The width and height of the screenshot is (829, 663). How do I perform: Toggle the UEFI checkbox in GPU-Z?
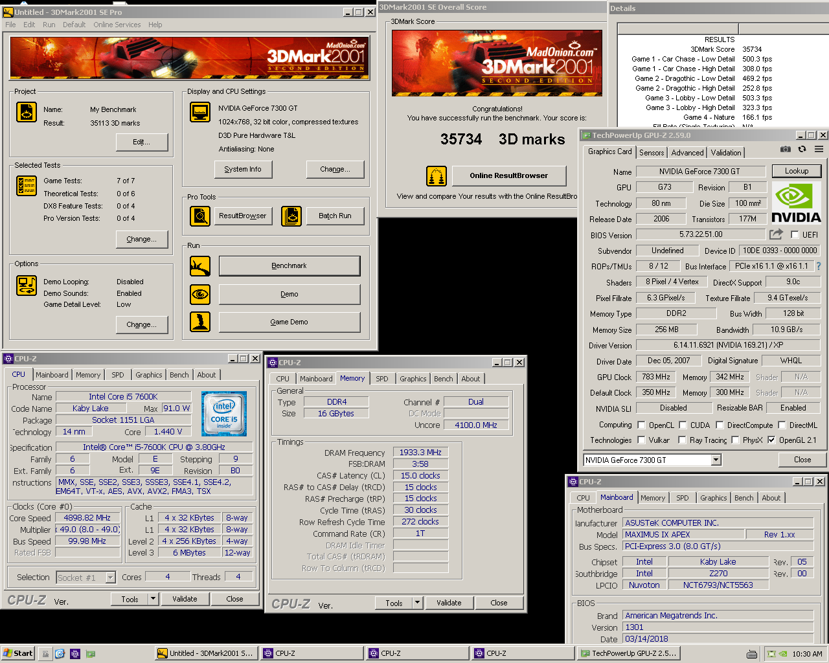(x=795, y=235)
